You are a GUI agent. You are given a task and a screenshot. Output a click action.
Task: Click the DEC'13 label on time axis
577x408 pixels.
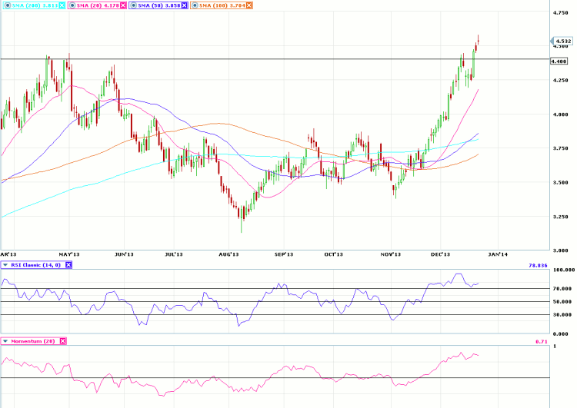pos(440,253)
